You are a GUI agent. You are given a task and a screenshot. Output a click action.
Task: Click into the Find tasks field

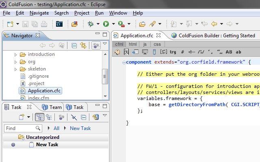click(x=23, y=128)
